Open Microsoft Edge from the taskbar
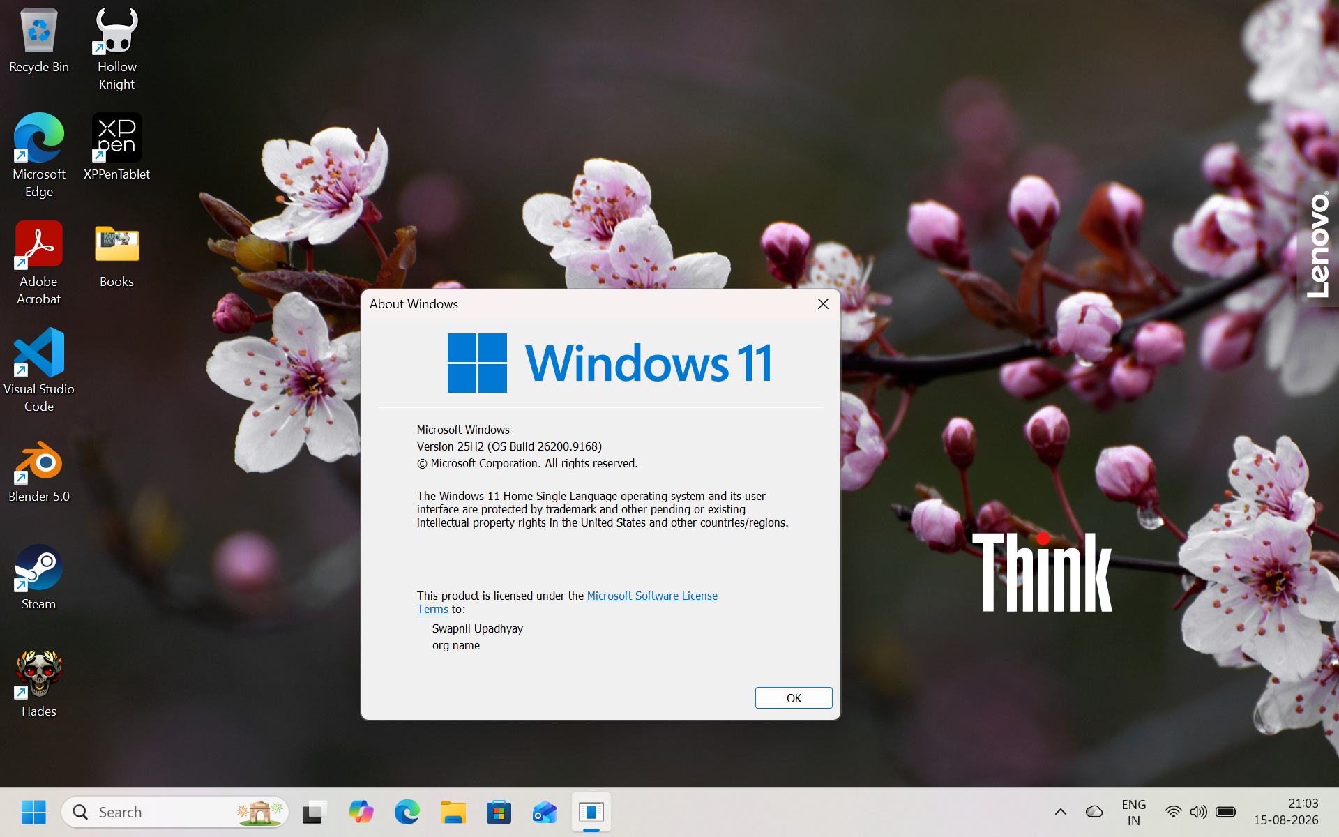1339x837 pixels. (x=407, y=812)
